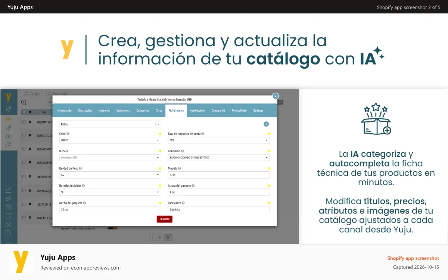
Task: Check the box for row B0934C48VN
Action: coord(24,162)
